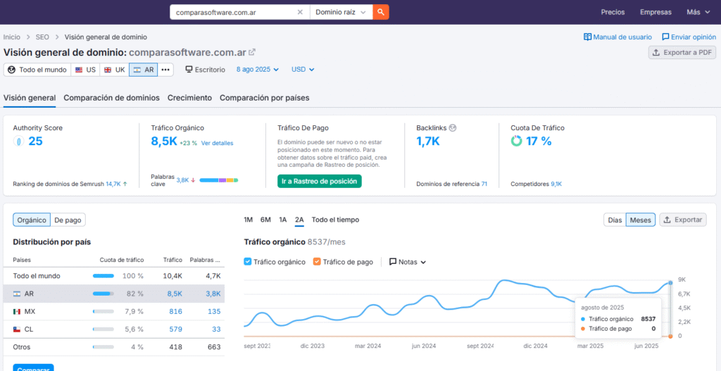Open Competidores 9,1K link
This screenshot has height=371, width=721.
[556, 184]
